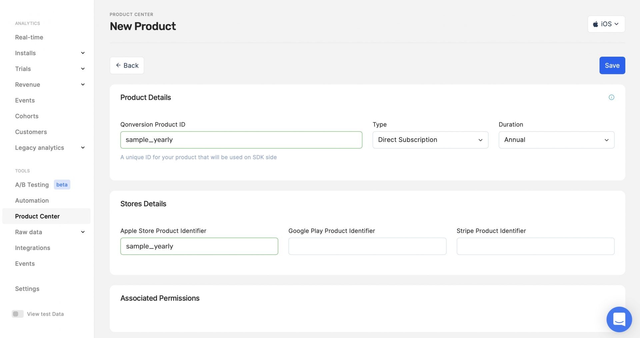Click the Apple logo in the platform selector
Image resolution: width=640 pixels, height=338 pixels.
click(x=596, y=24)
